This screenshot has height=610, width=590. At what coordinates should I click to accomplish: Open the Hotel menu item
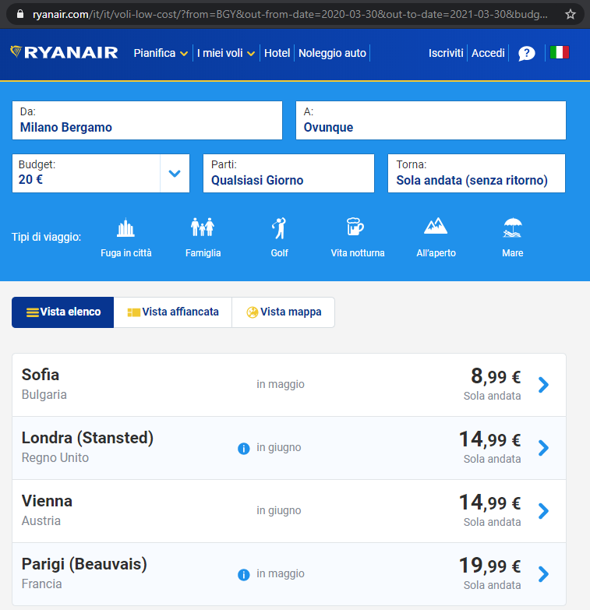coord(277,53)
